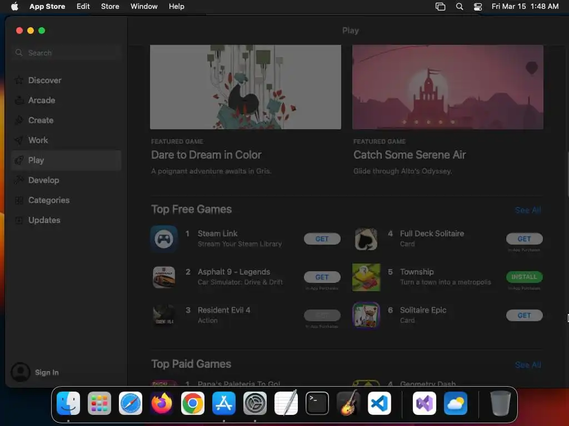Get Solitaire Epic
The image size is (569, 426).
coord(525,315)
